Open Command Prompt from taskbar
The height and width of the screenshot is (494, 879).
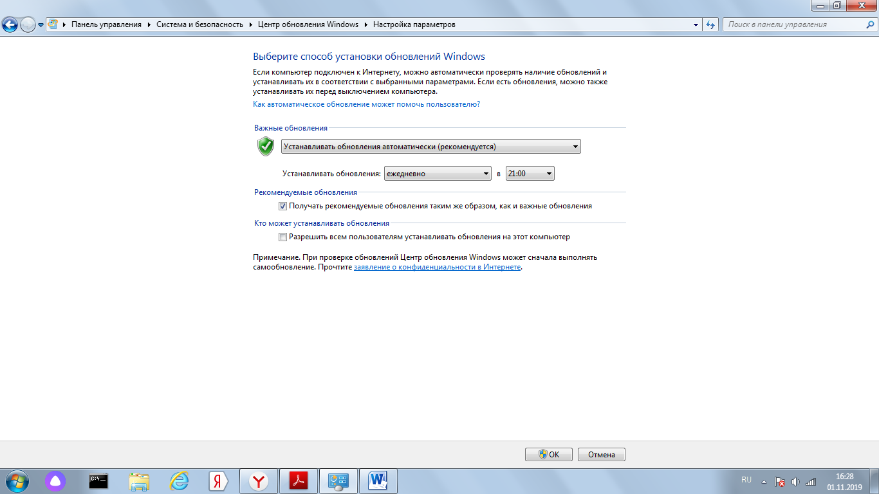(98, 480)
